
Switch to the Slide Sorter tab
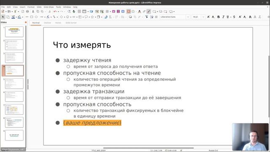[x=71, y=23]
